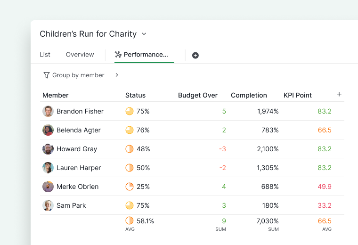Click the Completion column header
The width and height of the screenshot is (358, 245).
click(249, 95)
